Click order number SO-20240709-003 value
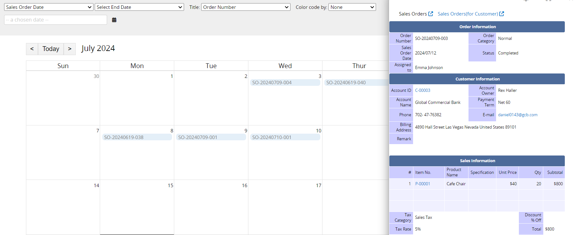This screenshot has width=574, height=235. pyautogui.click(x=431, y=38)
